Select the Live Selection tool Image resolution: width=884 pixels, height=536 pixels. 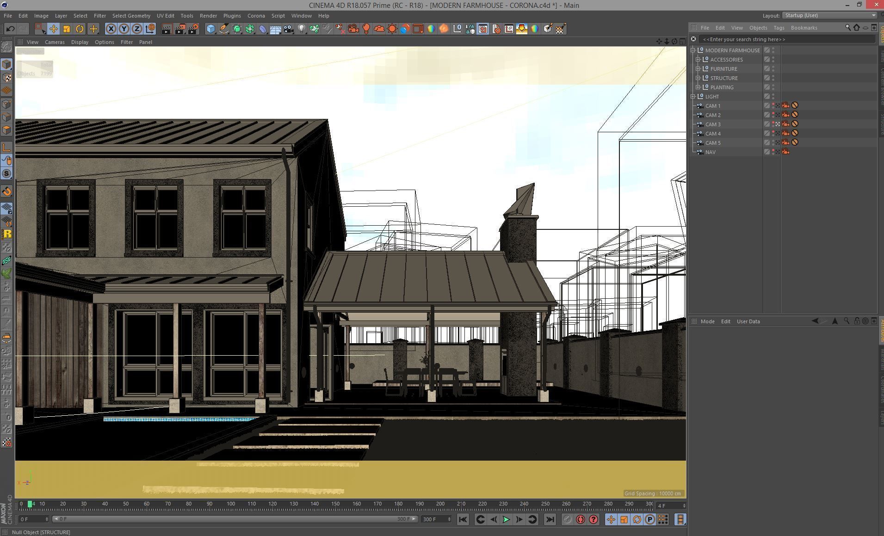tap(40, 29)
